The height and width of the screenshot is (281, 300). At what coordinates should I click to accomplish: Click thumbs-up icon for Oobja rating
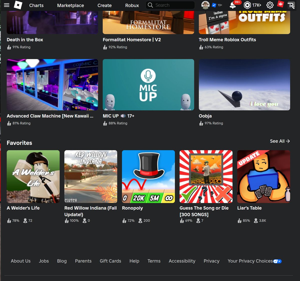tap(201, 123)
